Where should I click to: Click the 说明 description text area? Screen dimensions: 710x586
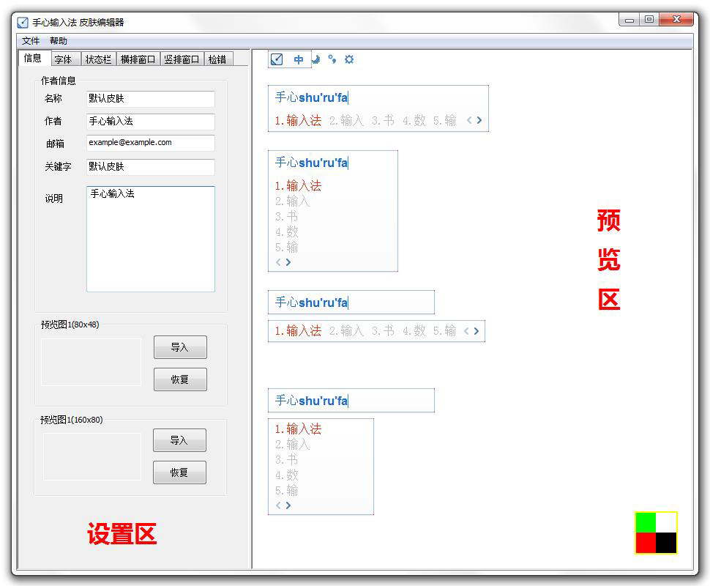150,239
